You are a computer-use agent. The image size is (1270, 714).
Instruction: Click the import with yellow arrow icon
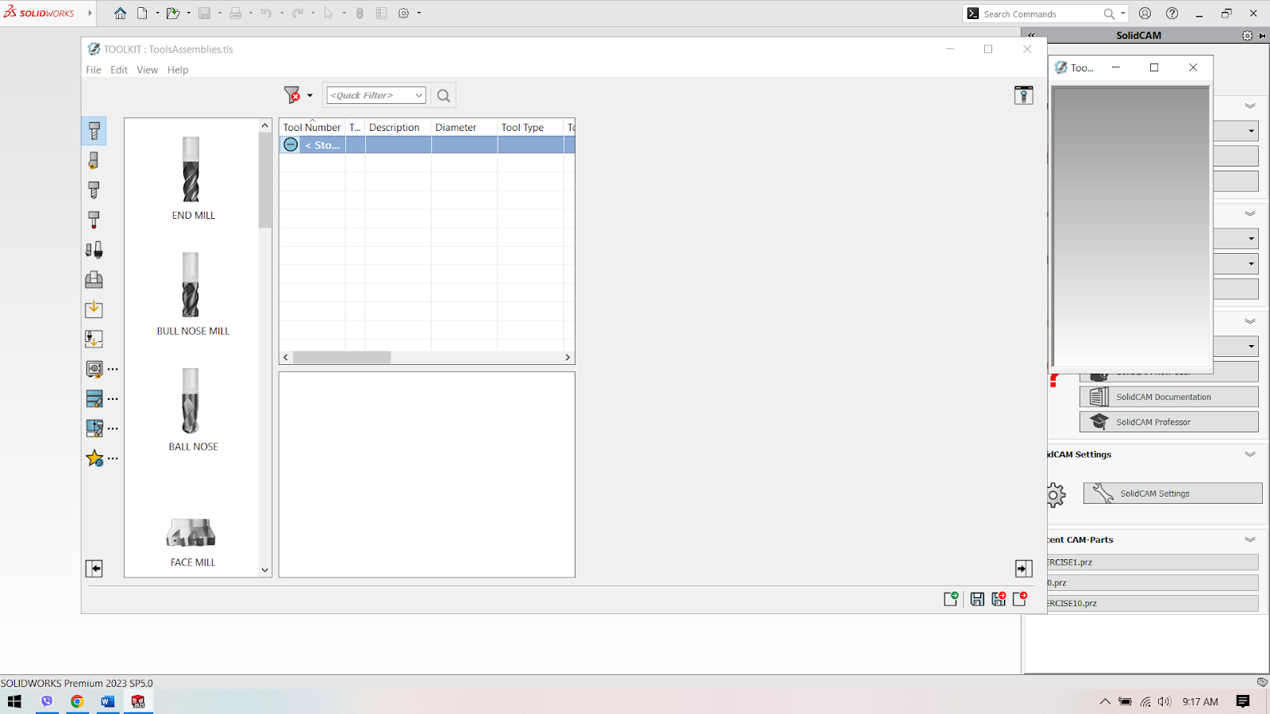[x=94, y=309]
